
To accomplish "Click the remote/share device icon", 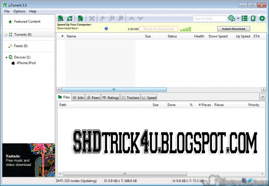I will pyautogui.click(x=254, y=18).
